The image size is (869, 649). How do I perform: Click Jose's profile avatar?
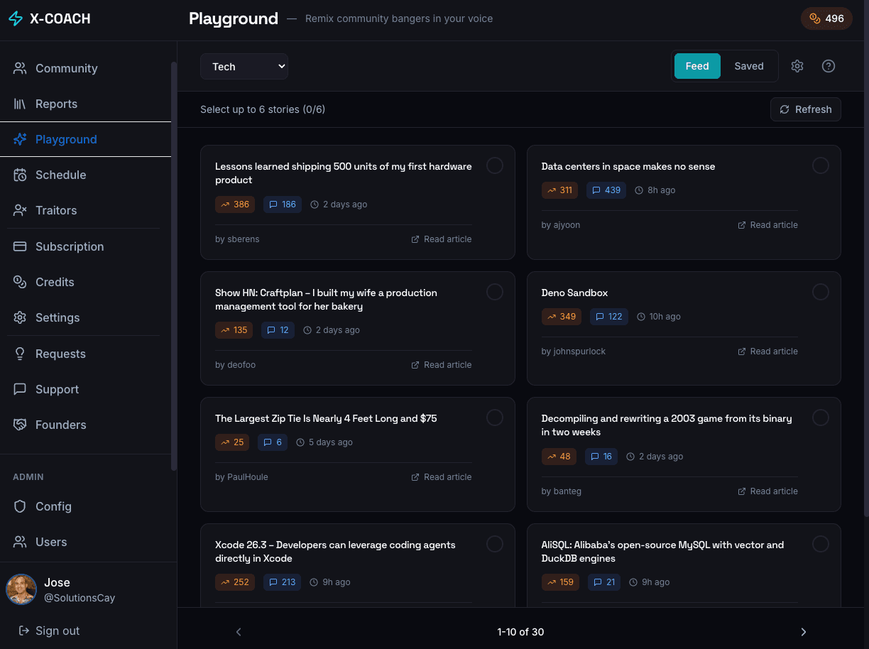21,589
